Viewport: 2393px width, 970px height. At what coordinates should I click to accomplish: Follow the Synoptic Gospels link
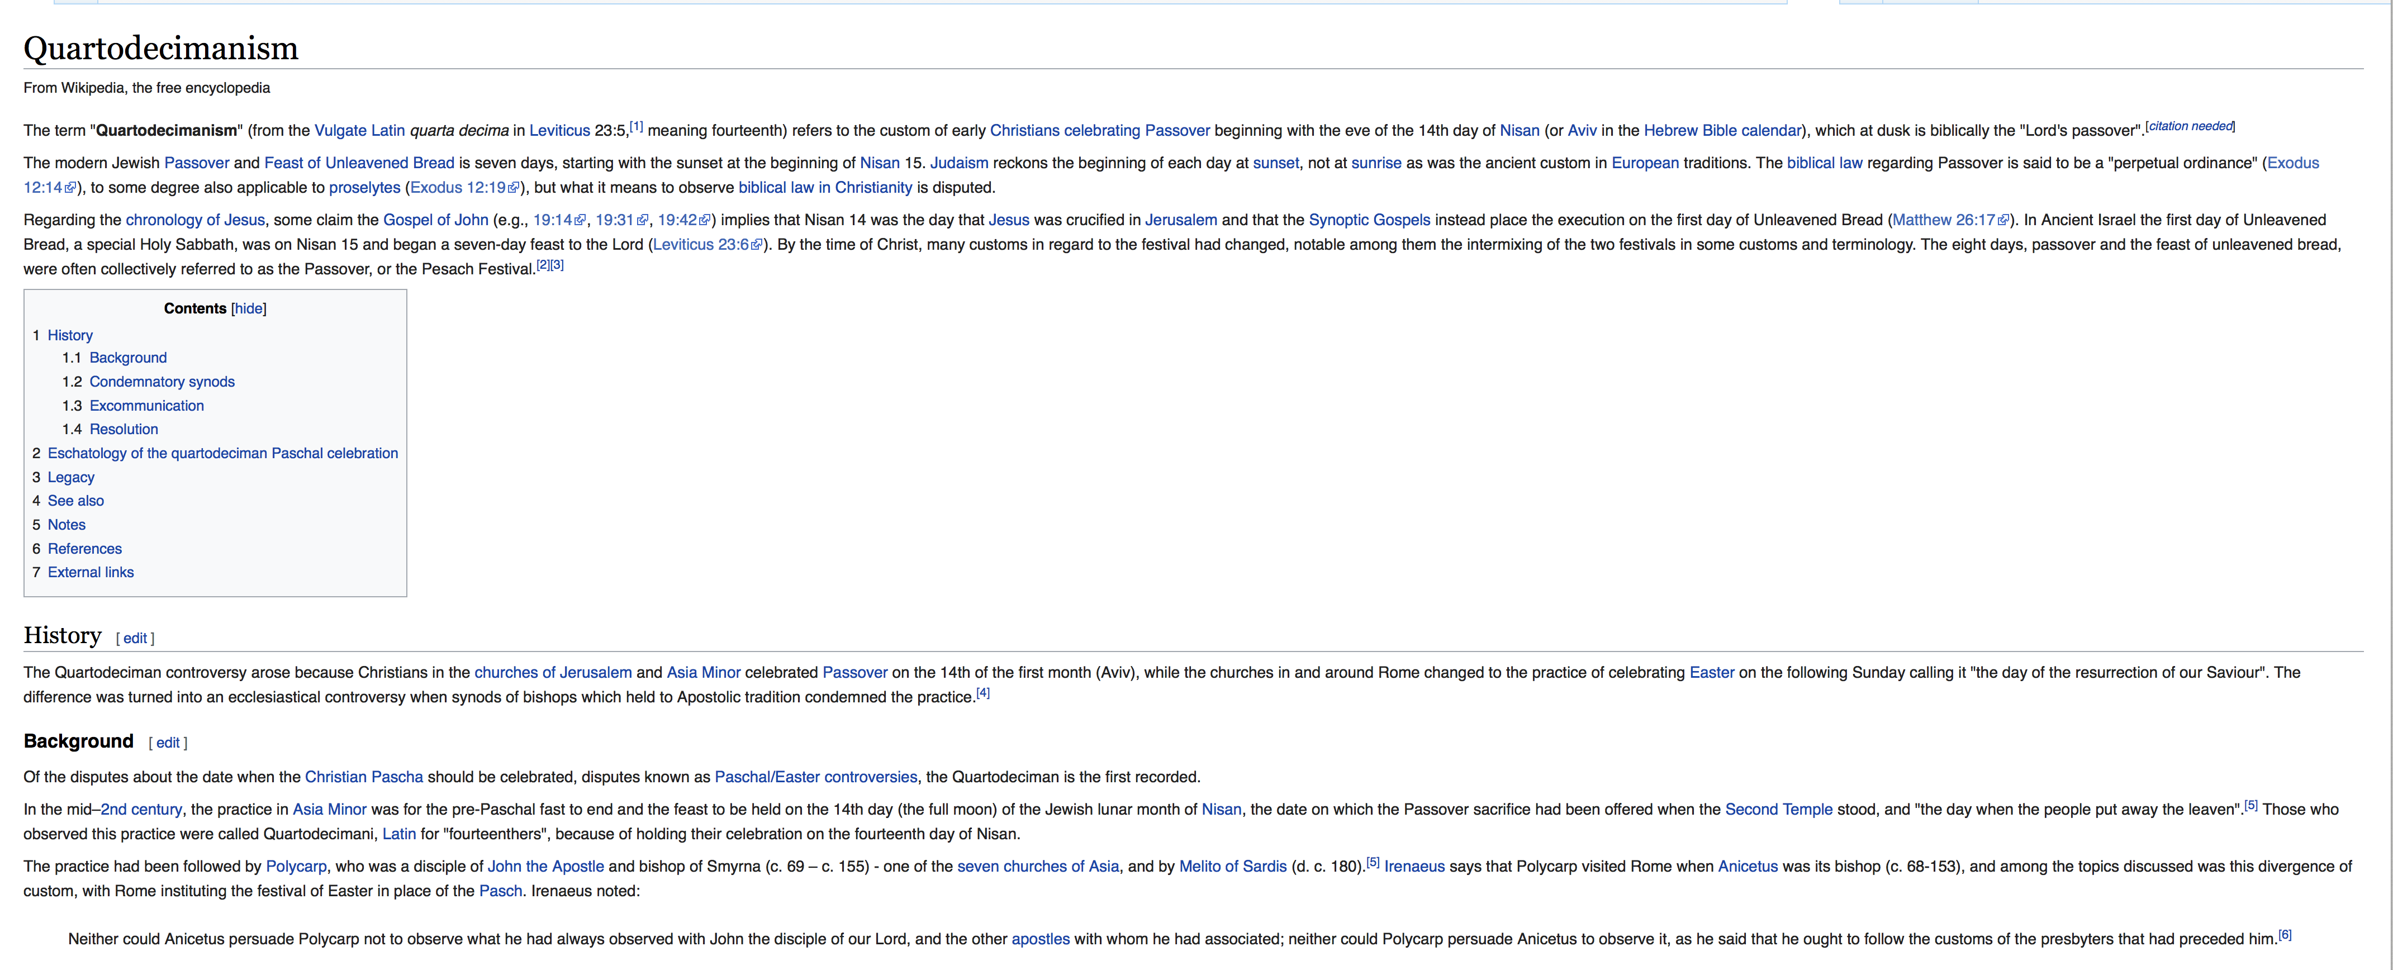(1369, 220)
